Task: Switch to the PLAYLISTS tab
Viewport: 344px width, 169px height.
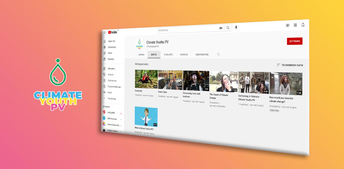Action: [x=168, y=54]
